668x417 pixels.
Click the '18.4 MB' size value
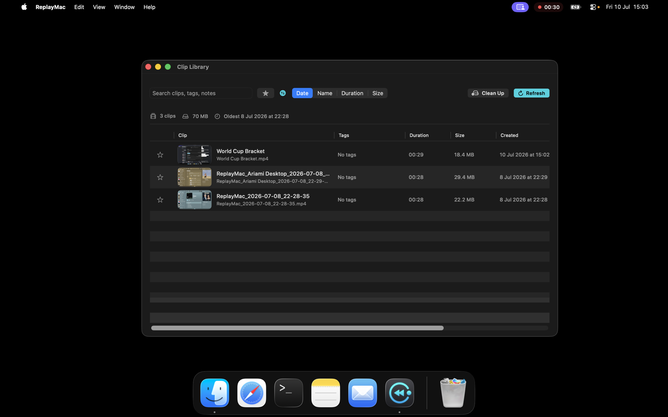464,155
